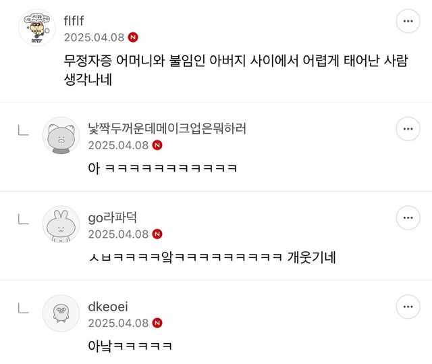Open more options for 낯짝두꺼운데메이크업은뭐하러's reply

coord(408,128)
